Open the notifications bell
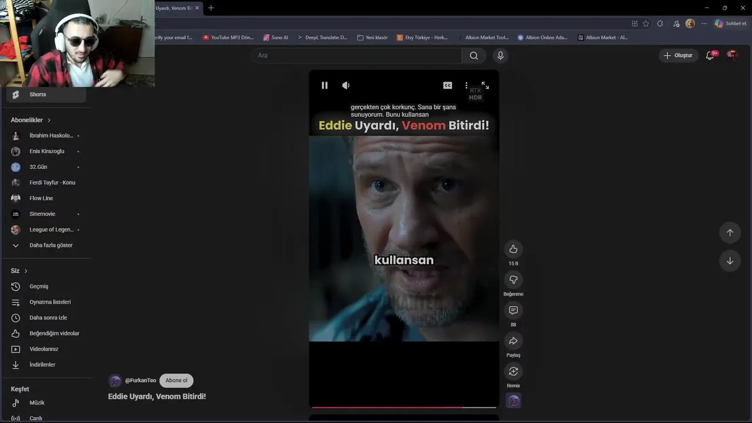 point(710,55)
